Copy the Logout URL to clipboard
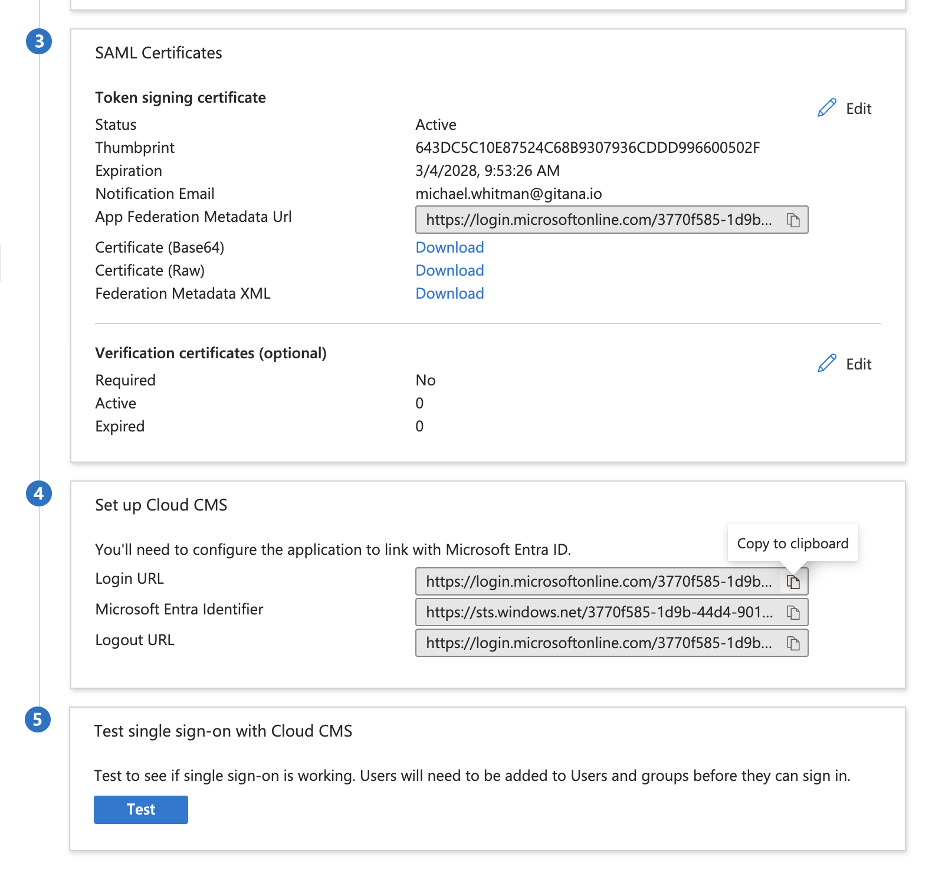The height and width of the screenshot is (870, 945). (793, 643)
